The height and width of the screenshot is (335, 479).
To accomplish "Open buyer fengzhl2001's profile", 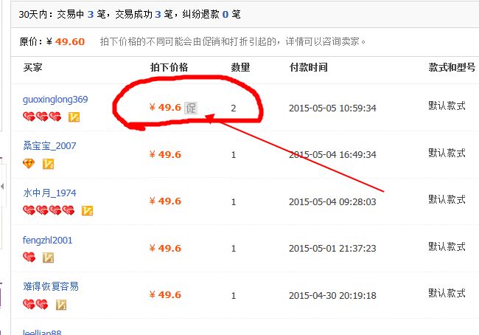I will 48,241.
